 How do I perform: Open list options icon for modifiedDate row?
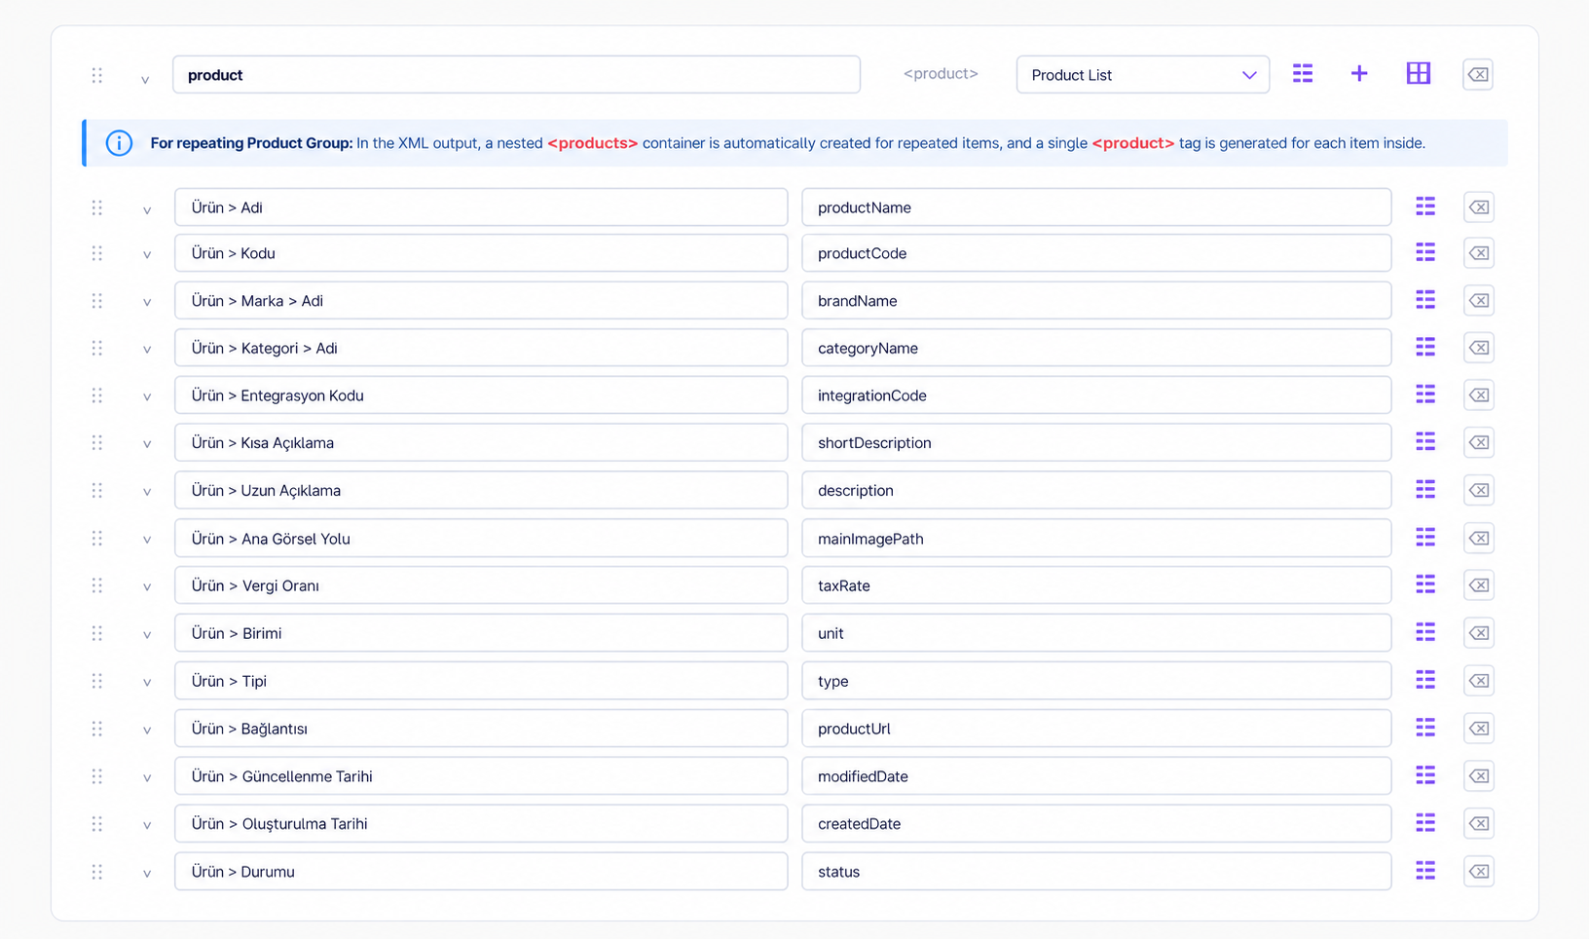[1425, 776]
